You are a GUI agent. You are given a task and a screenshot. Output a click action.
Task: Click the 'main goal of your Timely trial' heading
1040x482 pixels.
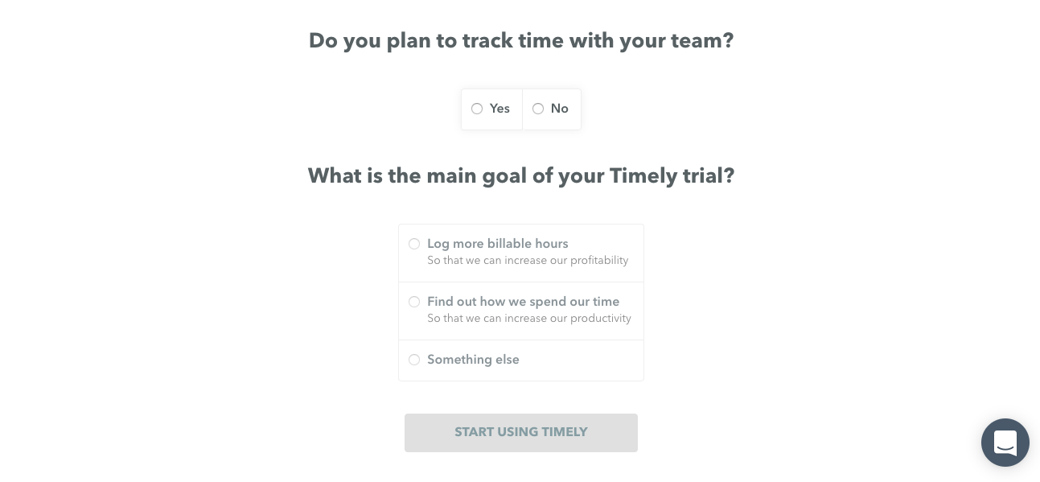[x=521, y=176]
